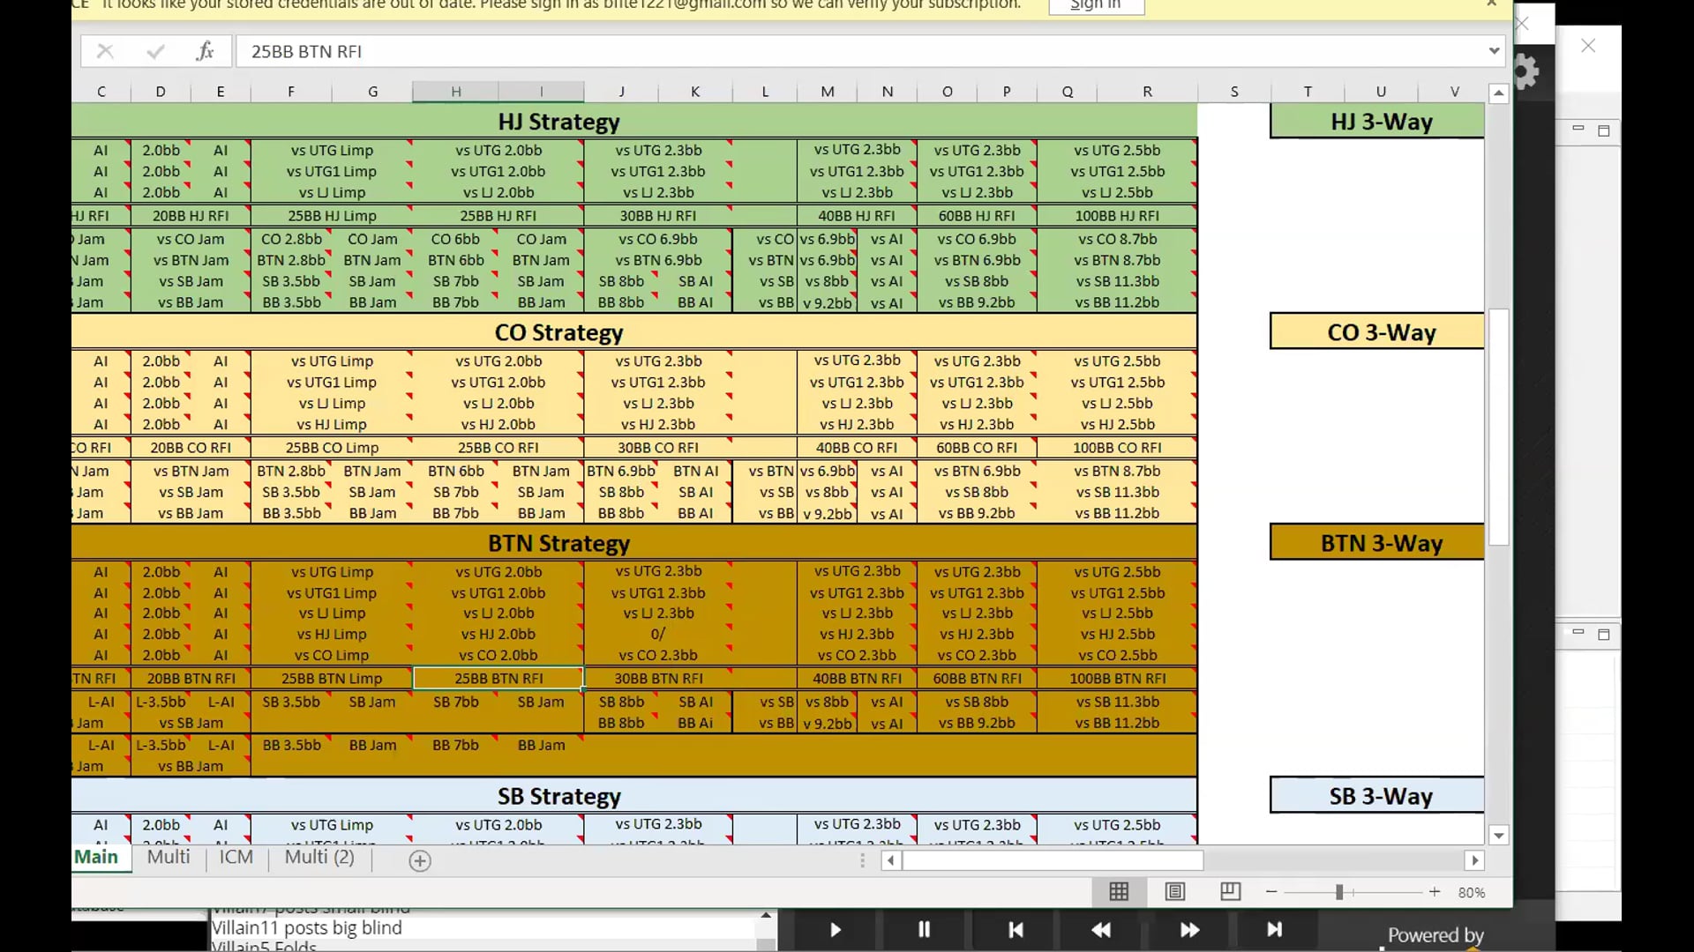Rewind the video playback
The height and width of the screenshot is (952, 1694).
tap(1101, 930)
